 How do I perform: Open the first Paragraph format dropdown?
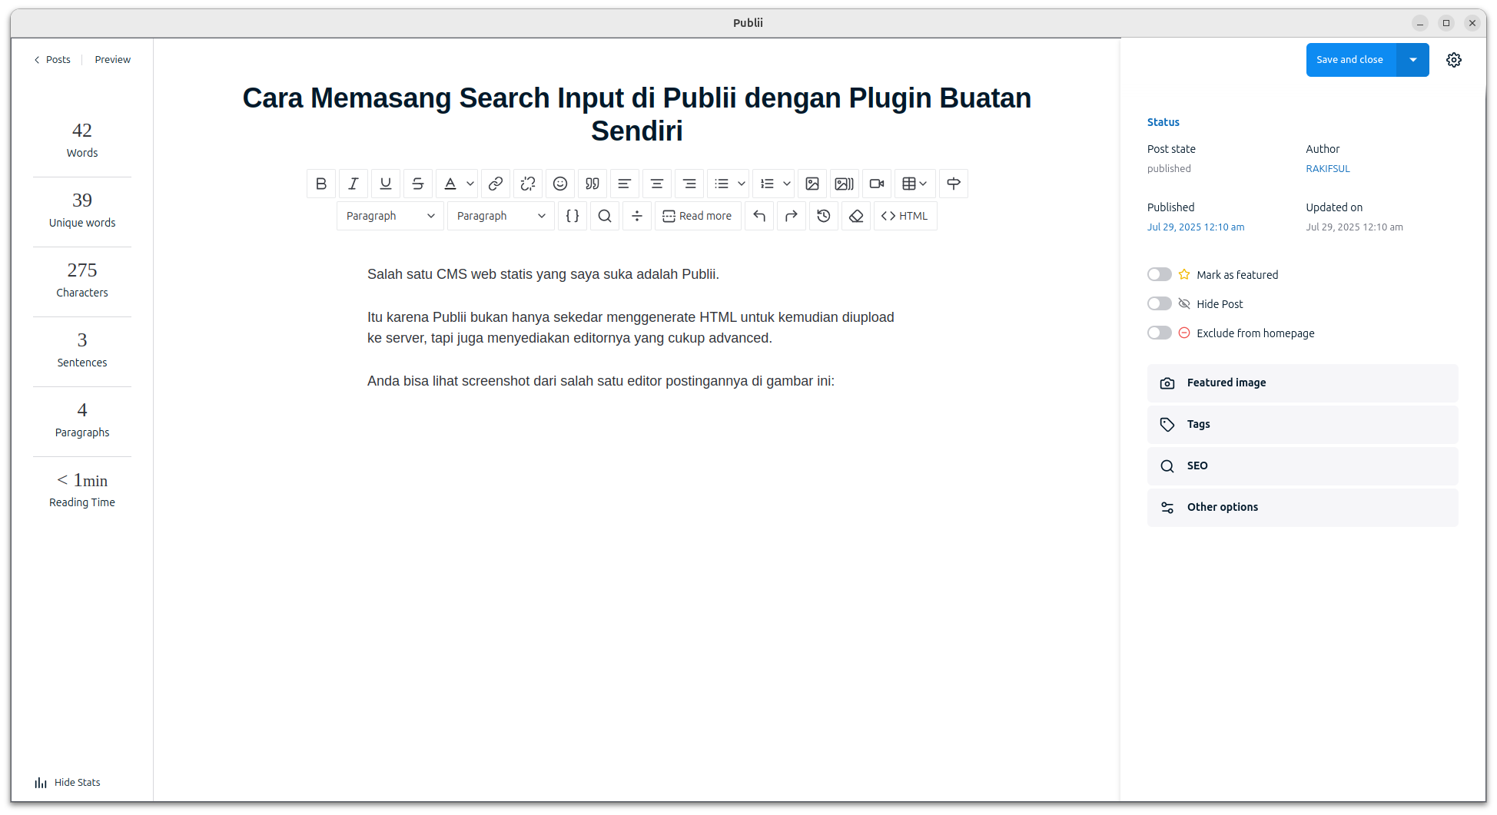pyautogui.click(x=390, y=216)
